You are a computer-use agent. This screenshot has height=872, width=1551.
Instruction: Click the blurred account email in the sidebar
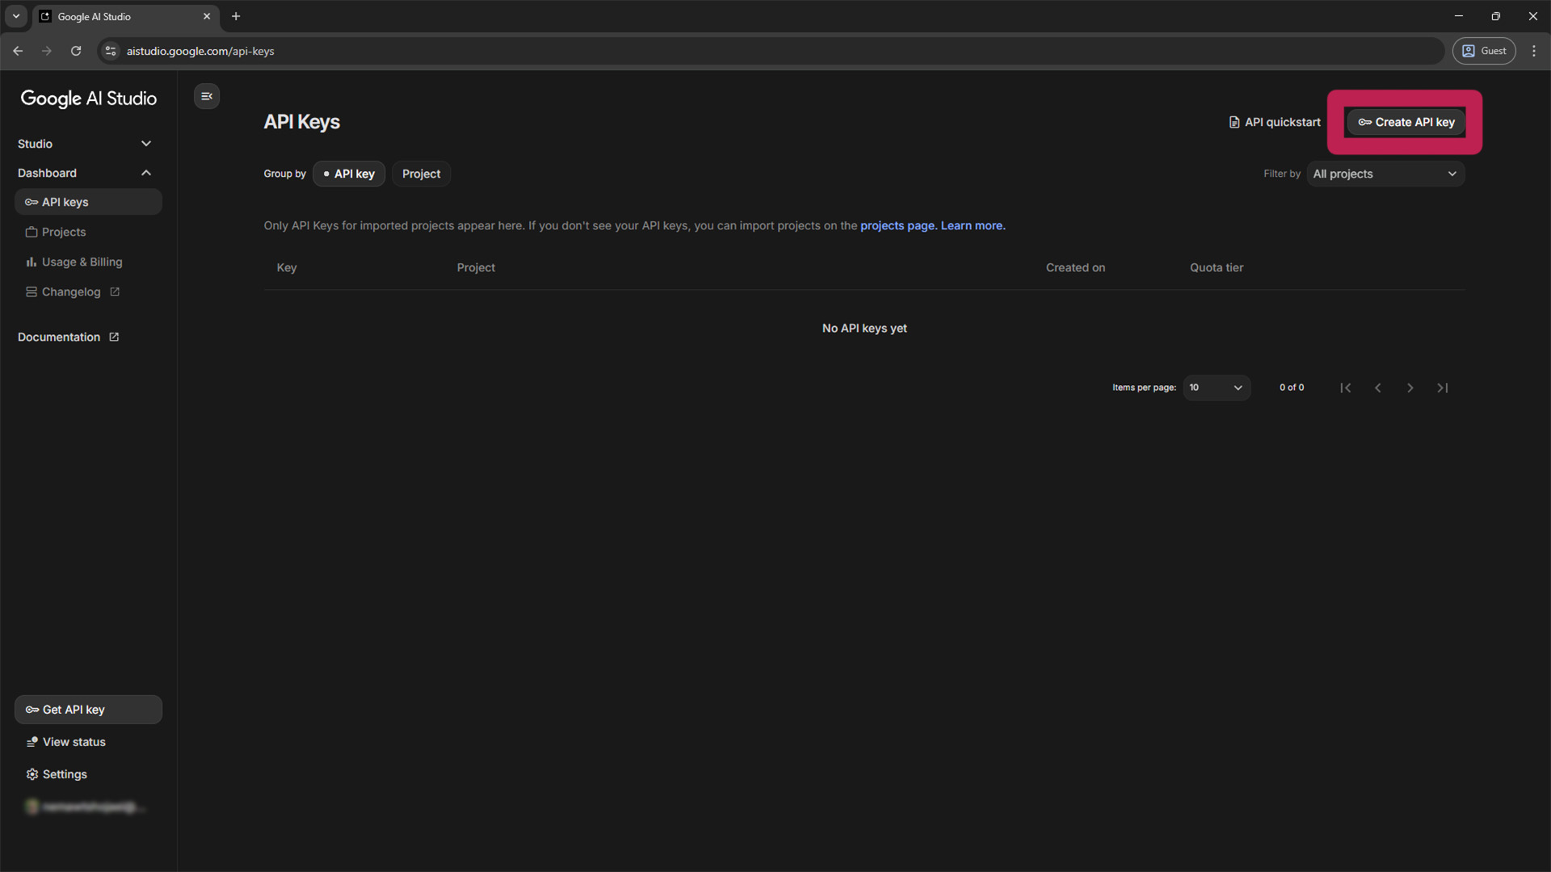(88, 807)
